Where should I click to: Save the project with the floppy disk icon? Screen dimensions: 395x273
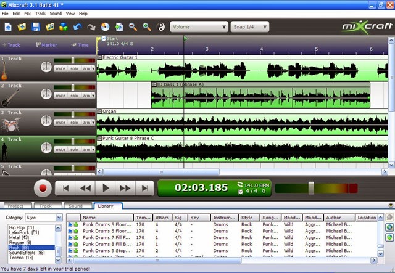(36, 27)
